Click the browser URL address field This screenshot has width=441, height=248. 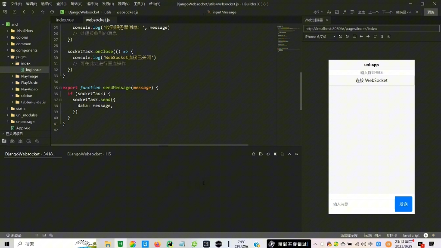pyautogui.click(x=371, y=28)
